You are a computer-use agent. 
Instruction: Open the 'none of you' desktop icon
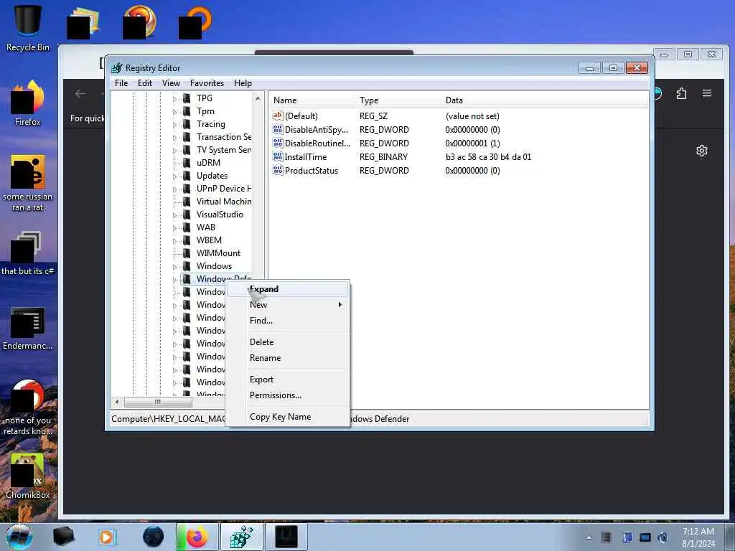[x=28, y=408]
